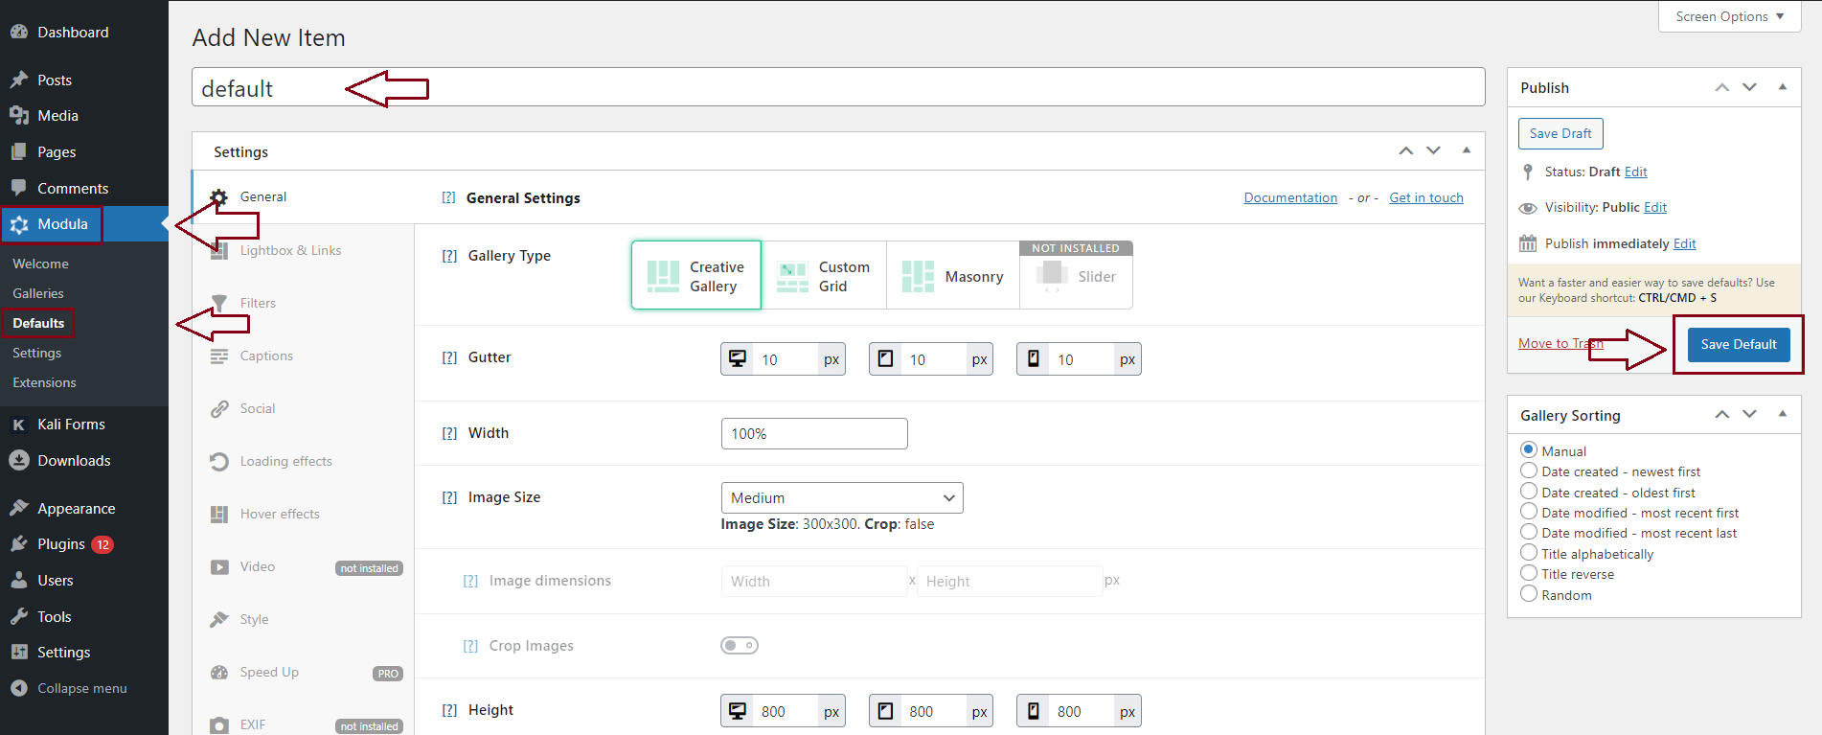This screenshot has width=1822, height=735.
Task: Choose Title alphabetically sorting radio
Action: (x=1529, y=553)
